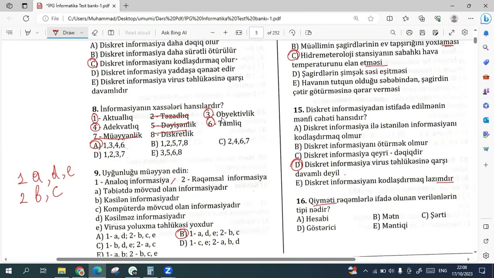Click the horizontal scrollbar thumb
This screenshot has height=278, width=494.
click(x=206, y=259)
